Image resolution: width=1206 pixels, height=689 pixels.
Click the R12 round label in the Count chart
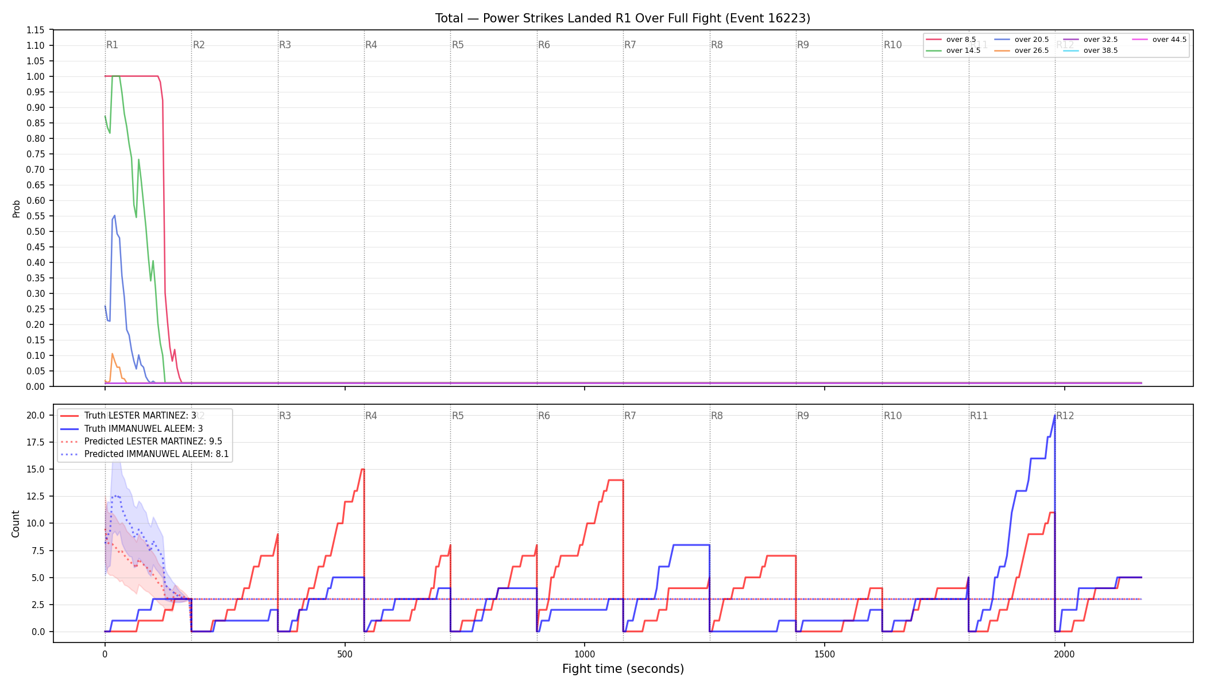click(x=1065, y=416)
